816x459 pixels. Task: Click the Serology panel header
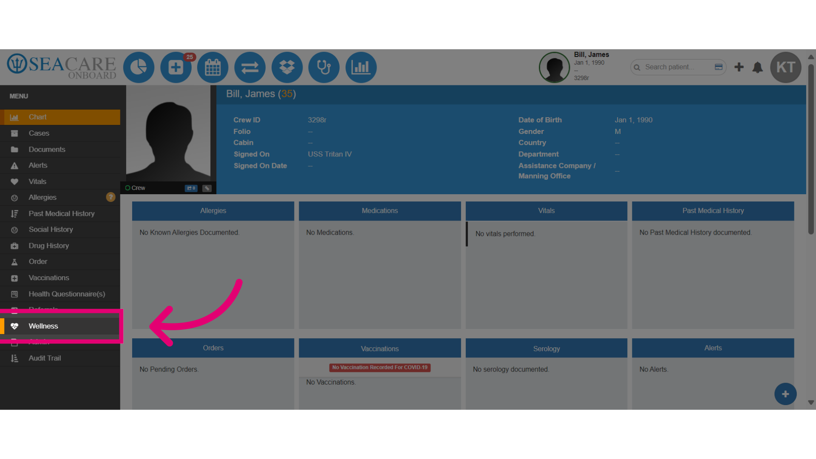pyautogui.click(x=546, y=348)
